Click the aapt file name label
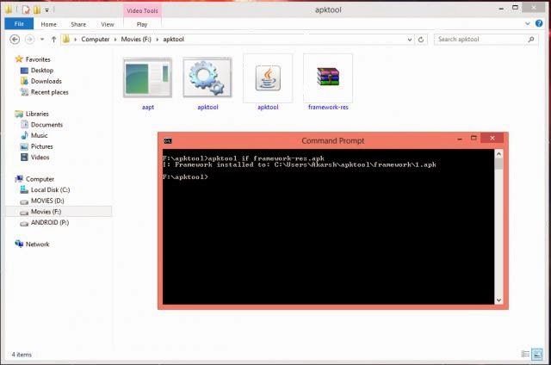551x365 pixels. coord(148,107)
